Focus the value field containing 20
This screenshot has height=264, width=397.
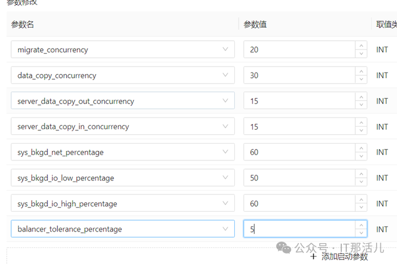tap(298, 50)
